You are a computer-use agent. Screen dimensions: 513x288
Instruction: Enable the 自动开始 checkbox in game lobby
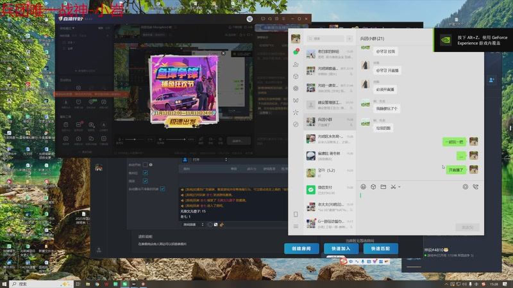[146, 164]
